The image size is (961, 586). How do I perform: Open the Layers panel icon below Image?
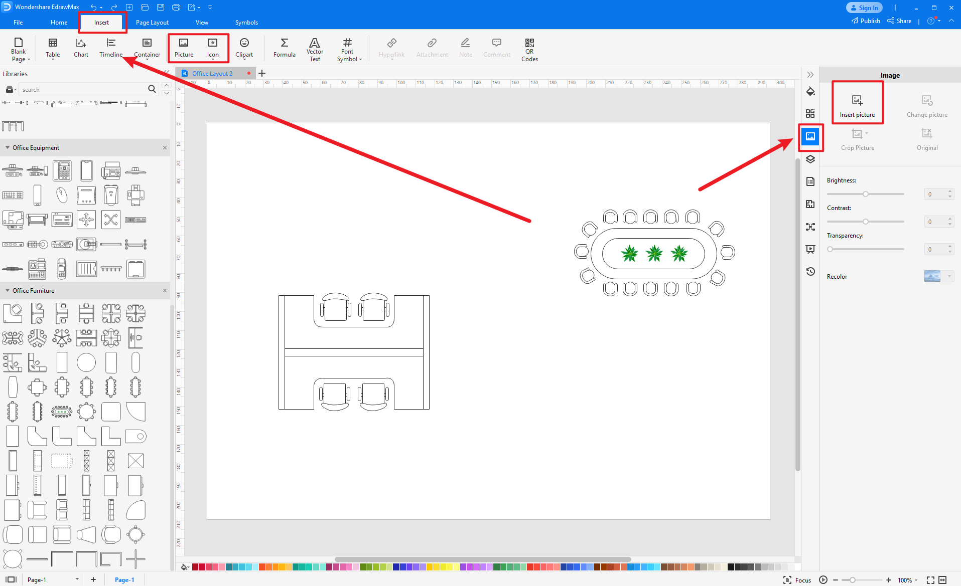(x=810, y=159)
